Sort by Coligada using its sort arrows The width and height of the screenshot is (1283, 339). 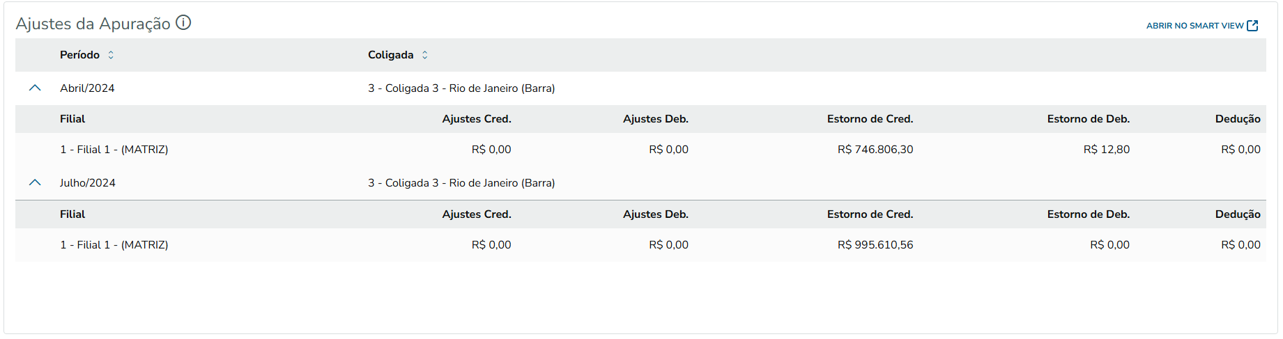pyautogui.click(x=424, y=55)
